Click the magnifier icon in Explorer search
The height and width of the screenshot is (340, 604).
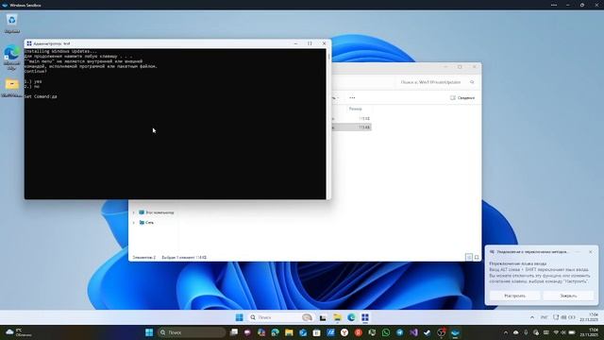pos(472,82)
